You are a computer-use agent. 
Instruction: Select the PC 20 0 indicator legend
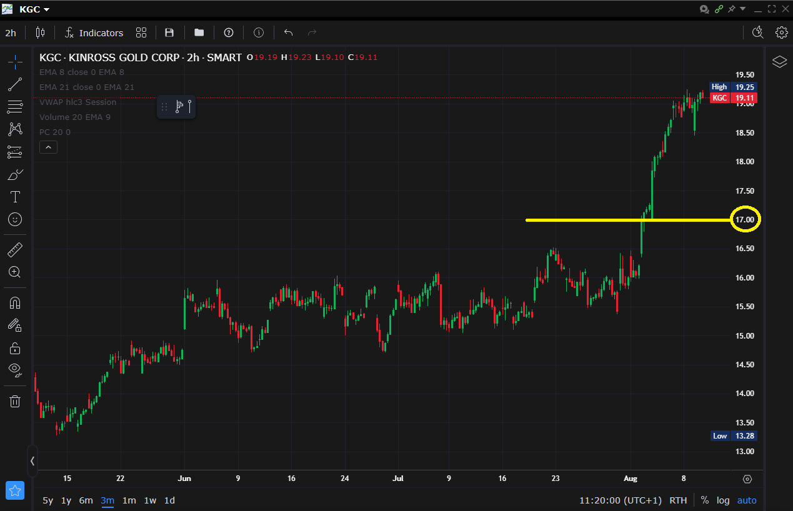(54, 132)
